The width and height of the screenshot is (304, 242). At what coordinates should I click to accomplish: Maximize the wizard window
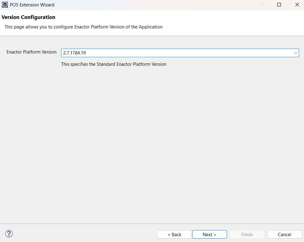[x=279, y=5]
